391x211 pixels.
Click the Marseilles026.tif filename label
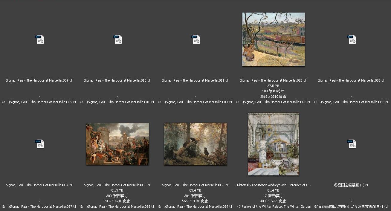(273, 80)
